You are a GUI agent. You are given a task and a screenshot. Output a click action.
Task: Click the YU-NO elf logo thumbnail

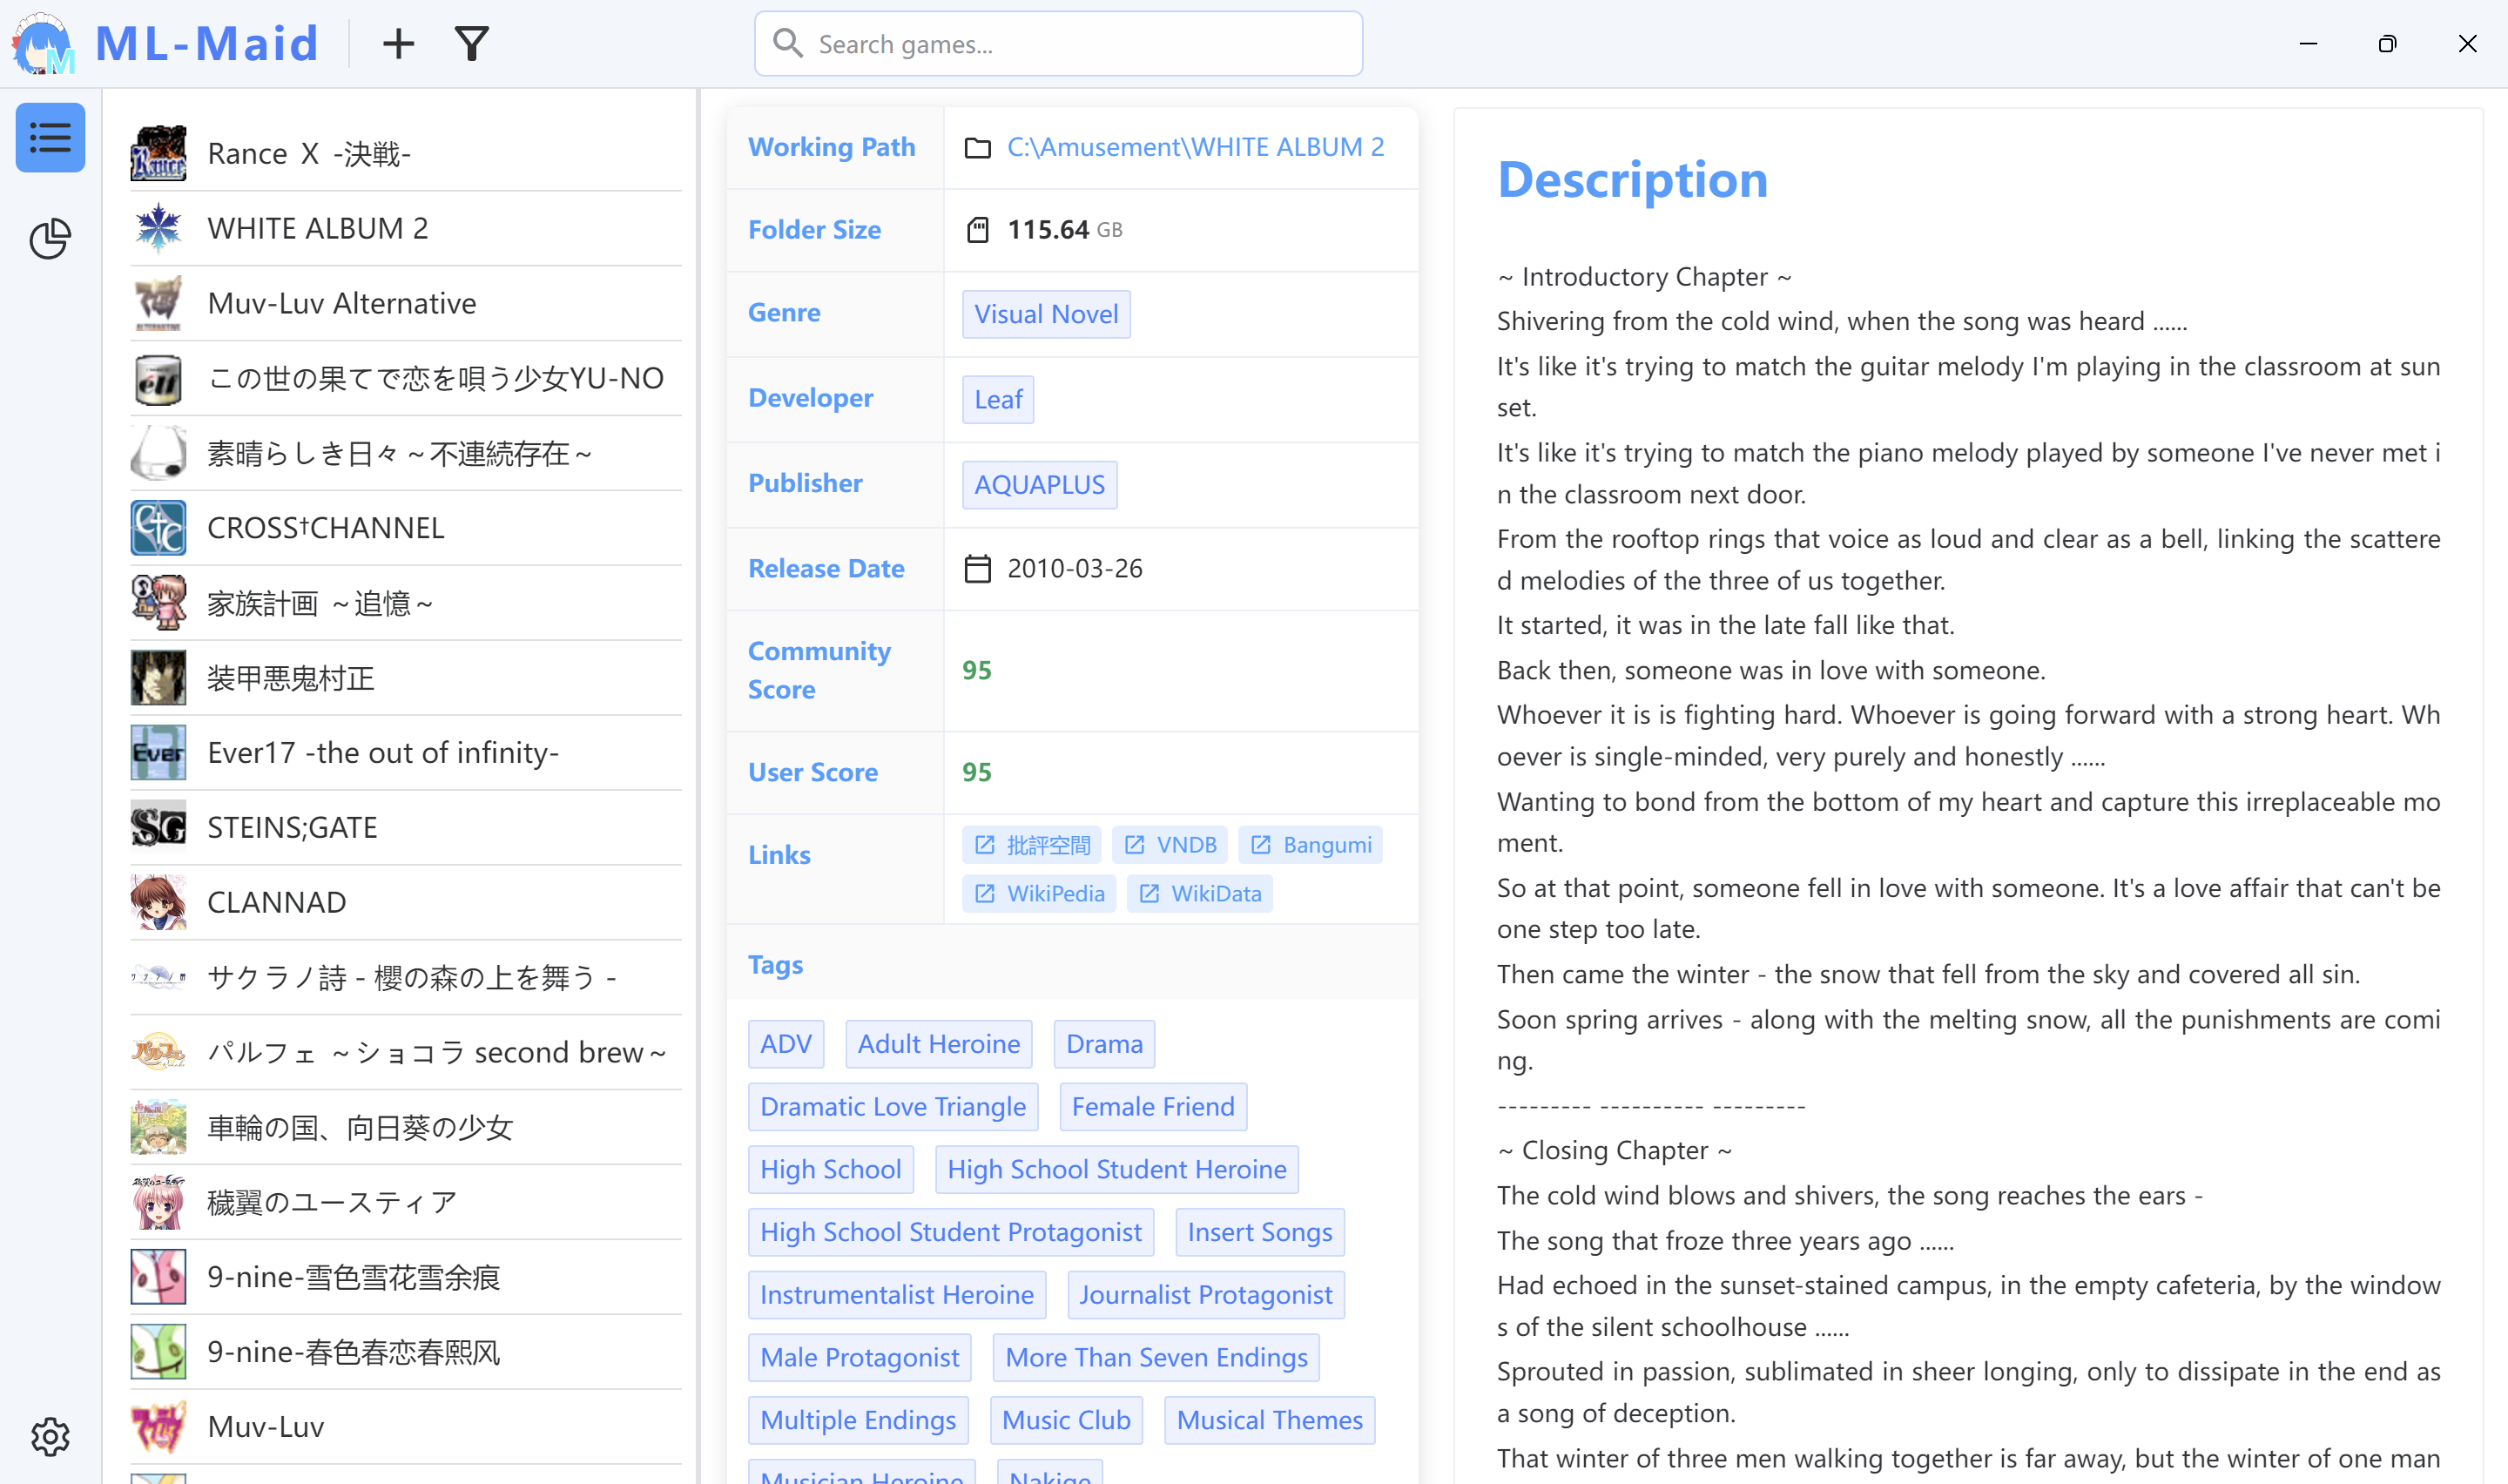coord(158,379)
